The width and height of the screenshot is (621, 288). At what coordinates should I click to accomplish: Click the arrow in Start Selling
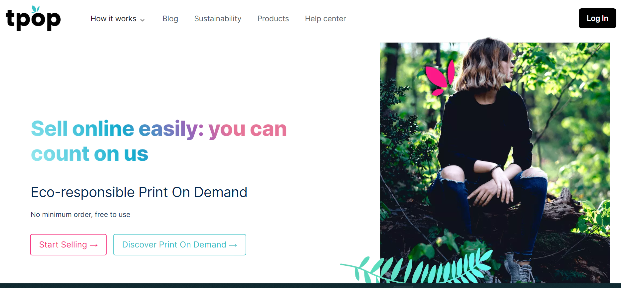pos(94,245)
